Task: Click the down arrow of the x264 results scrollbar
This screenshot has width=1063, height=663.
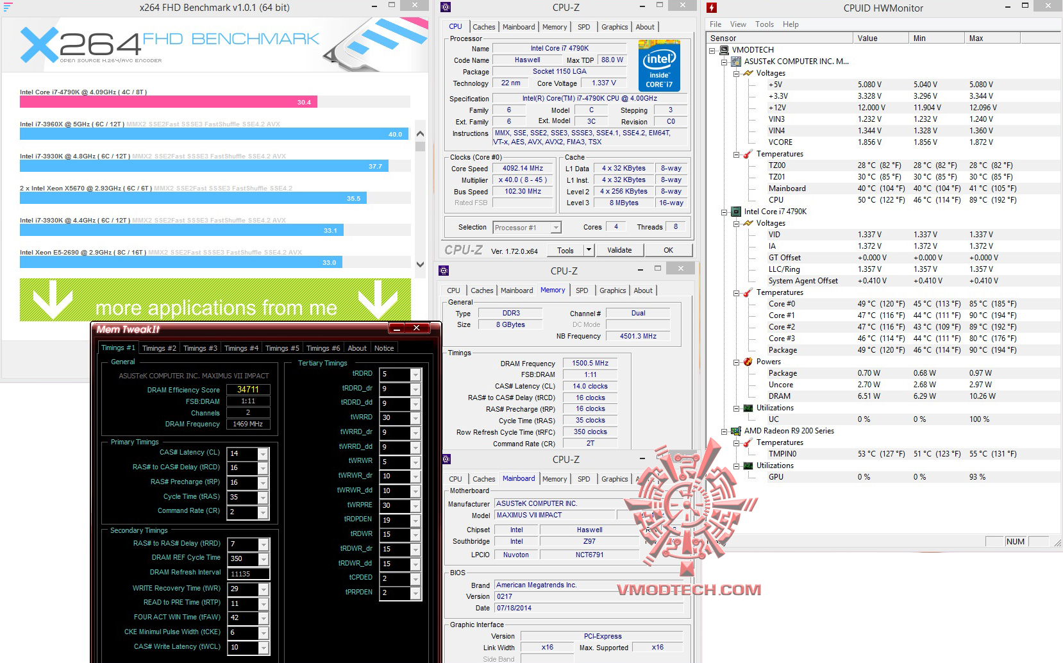Action: pyautogui.click(x=421, y=264)
